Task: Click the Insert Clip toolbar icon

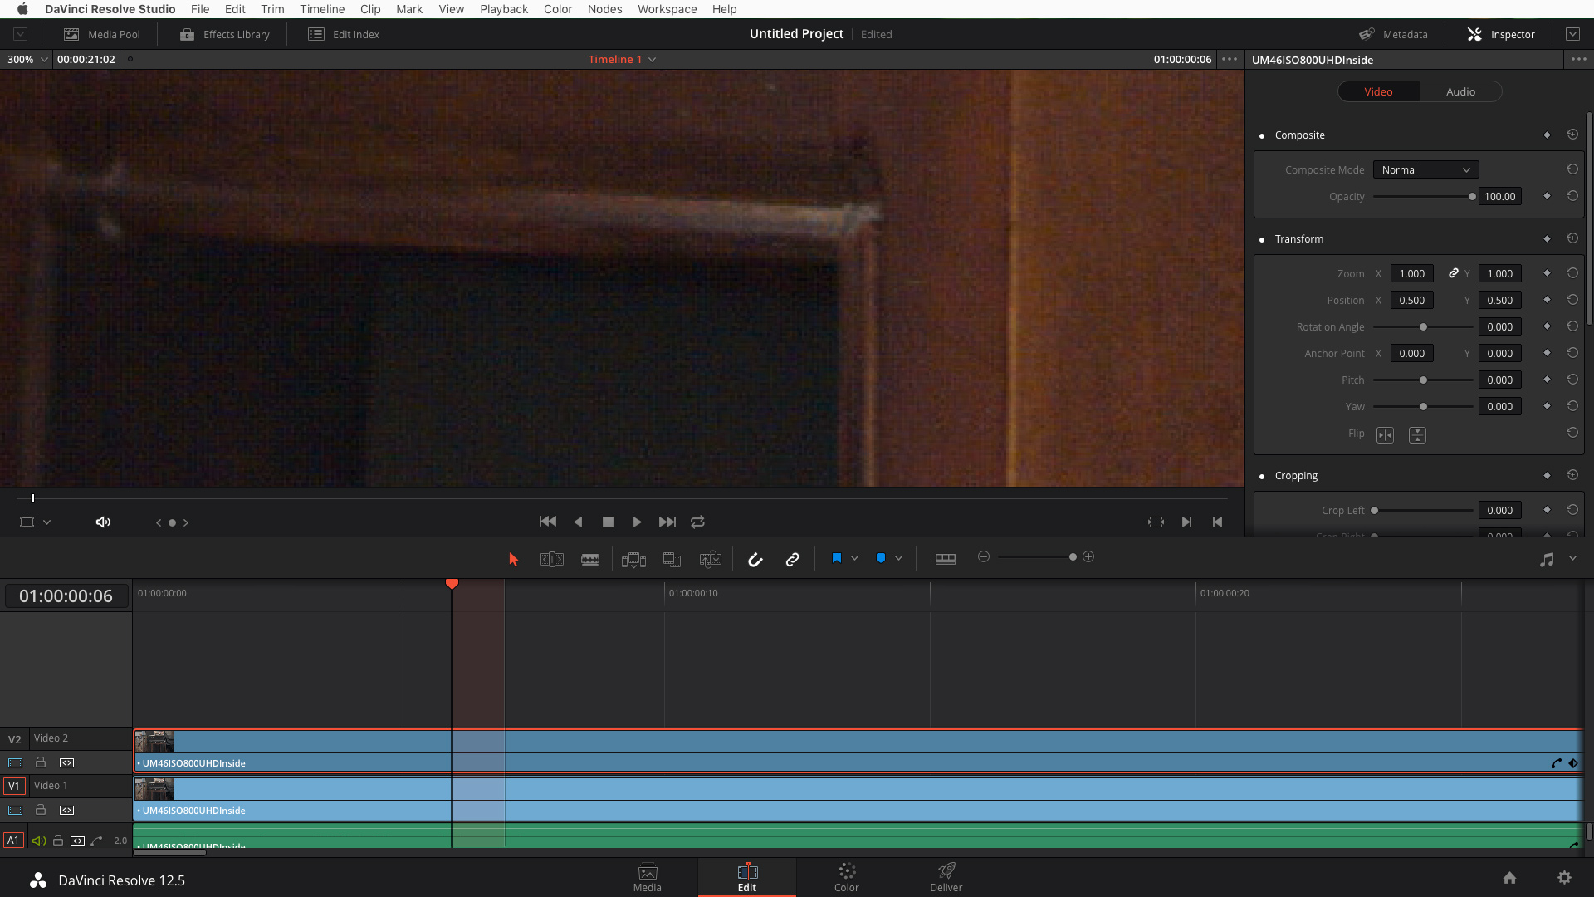Action: click(x=633, y=559)
